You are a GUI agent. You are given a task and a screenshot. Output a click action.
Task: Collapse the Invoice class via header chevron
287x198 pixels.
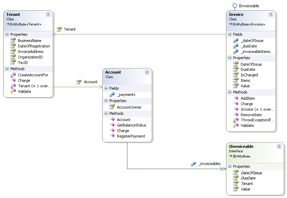(271, 14)
